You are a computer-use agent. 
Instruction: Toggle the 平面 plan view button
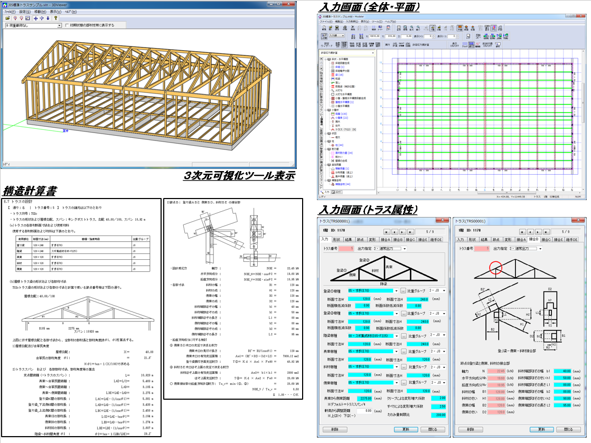coord(459,29)
